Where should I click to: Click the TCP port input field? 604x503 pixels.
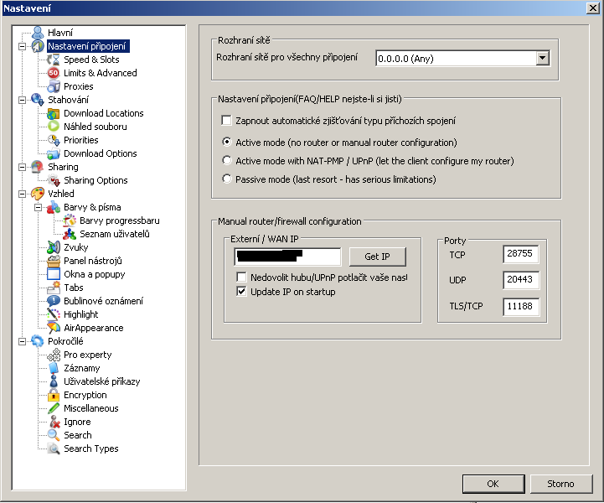[x=521, y=254]
